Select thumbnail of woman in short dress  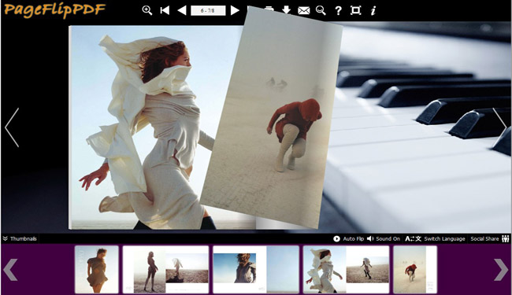click(x=97, y=270)
